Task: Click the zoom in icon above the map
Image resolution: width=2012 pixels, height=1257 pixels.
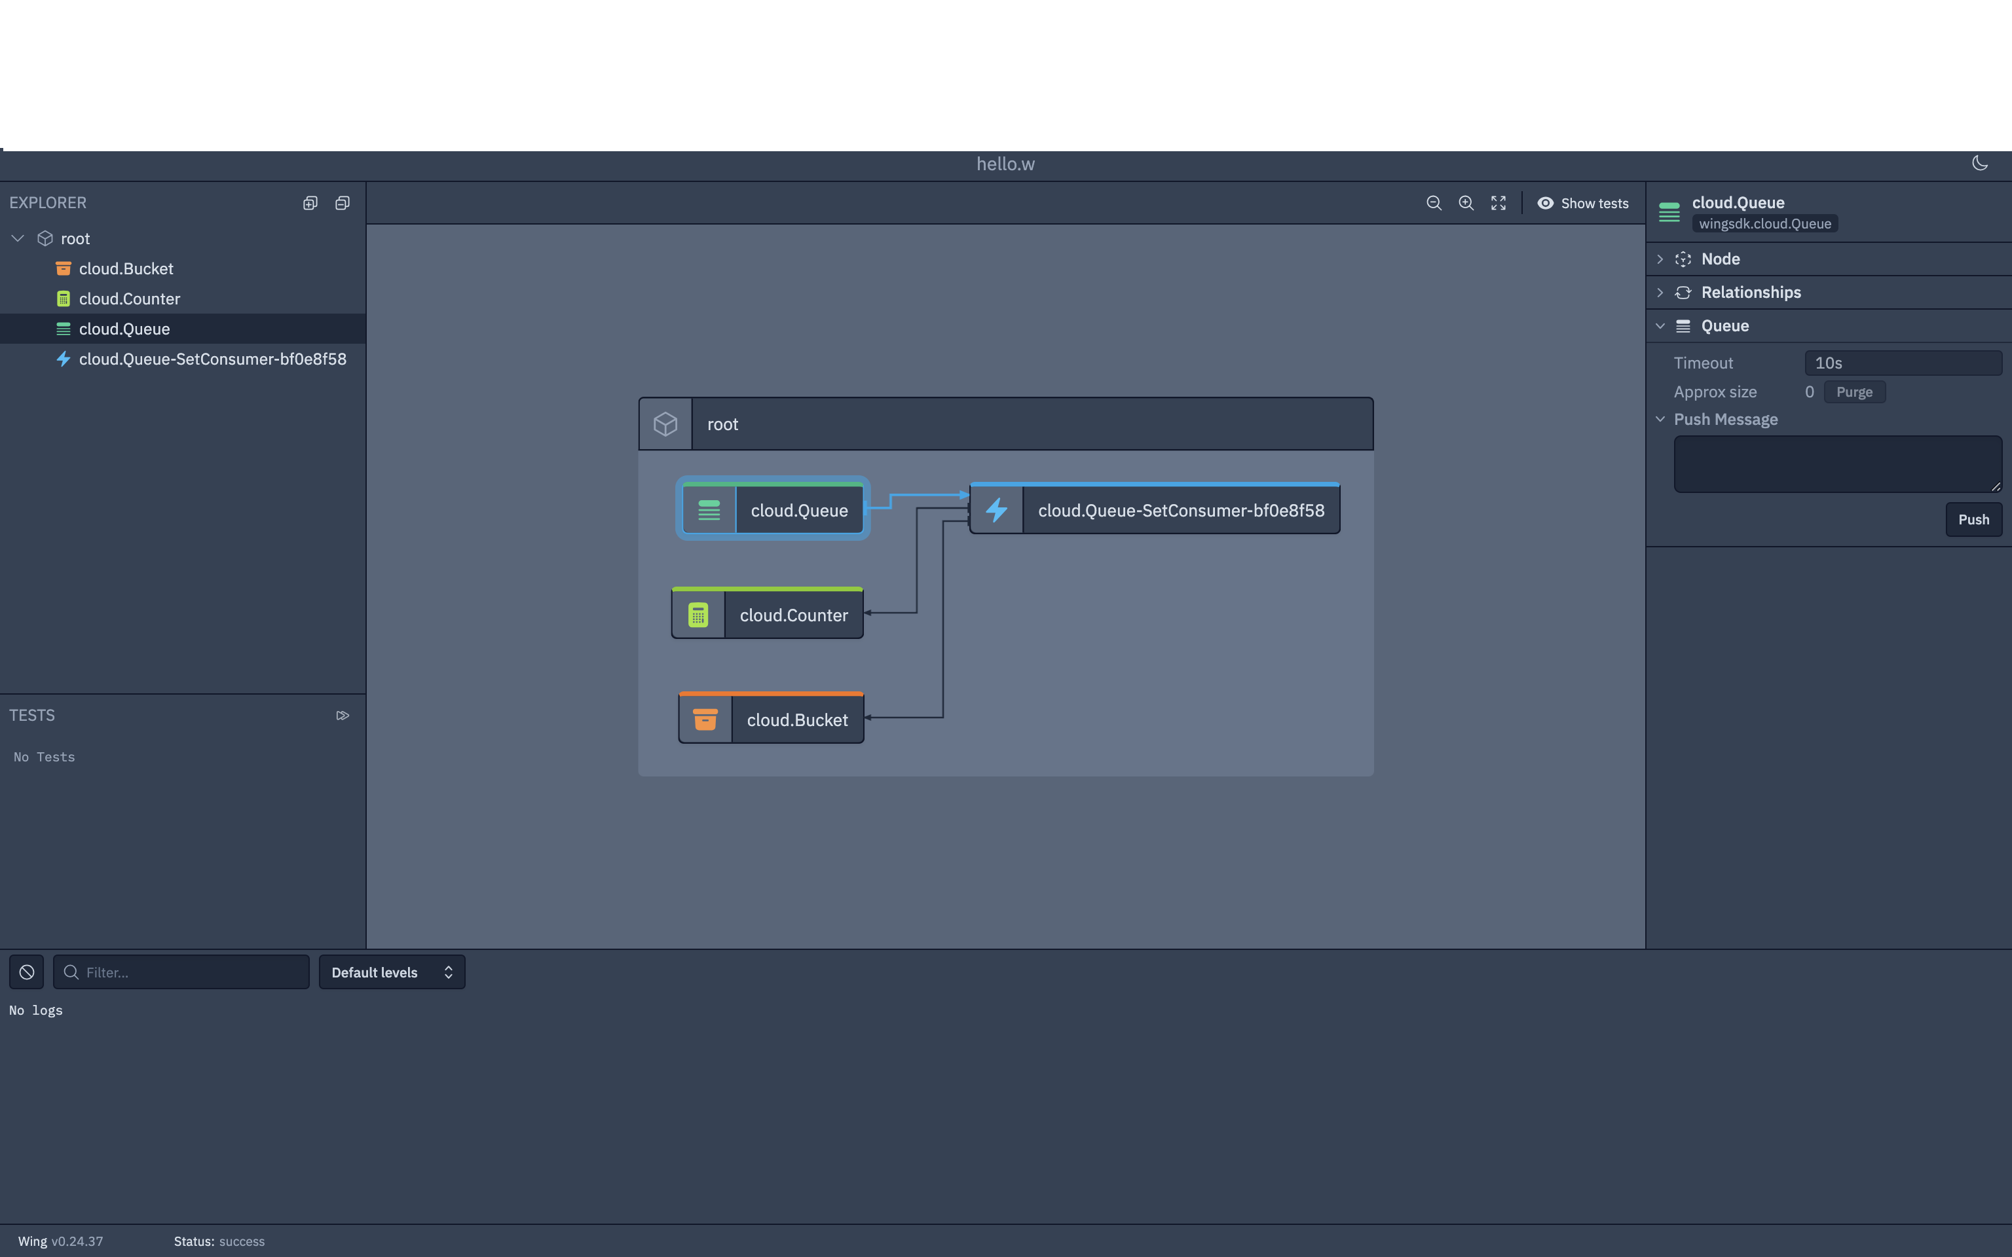Action: pyautogui.click(x=1466, y=203)
